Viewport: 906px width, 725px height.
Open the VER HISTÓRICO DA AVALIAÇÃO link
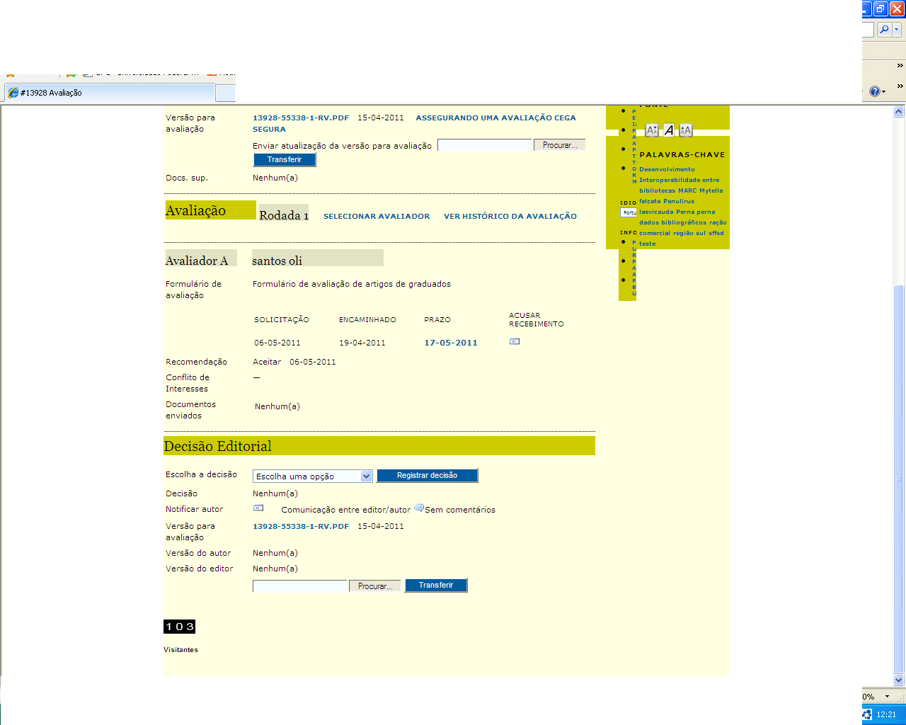point(510,217)
